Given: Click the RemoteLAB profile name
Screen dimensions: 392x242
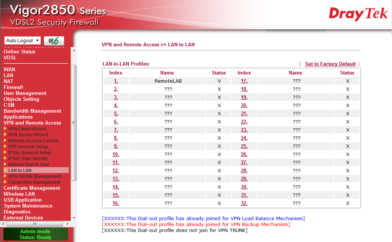Looking at the screenshot, I should 168,81.
